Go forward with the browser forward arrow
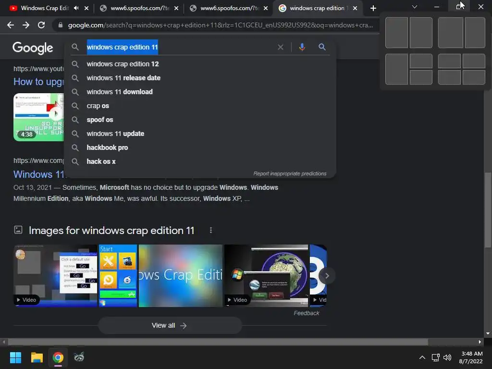 click(x=26, y=25)
